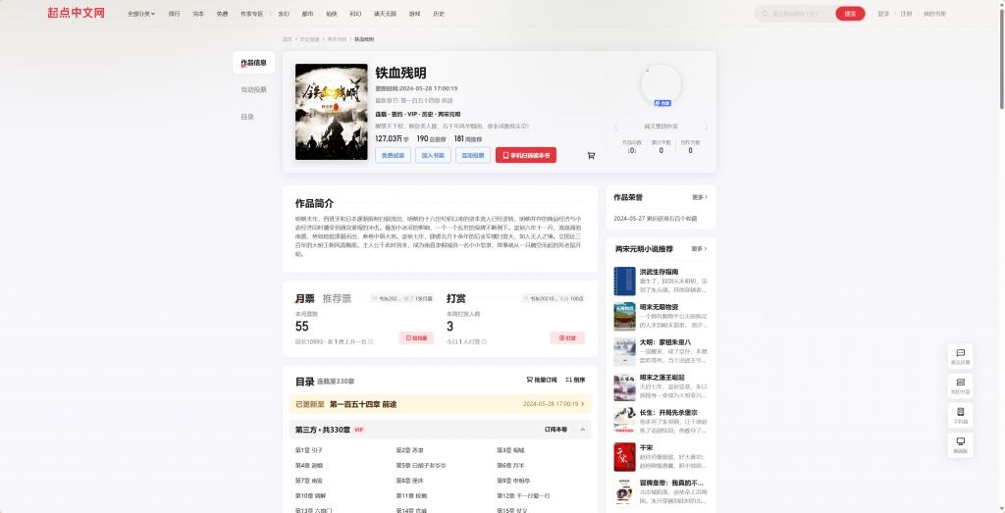Image resolution: width=1005 pixels, height=513 pixels.
Task: Toggle 倒序 chapter sort order
Action: (575, 380)
